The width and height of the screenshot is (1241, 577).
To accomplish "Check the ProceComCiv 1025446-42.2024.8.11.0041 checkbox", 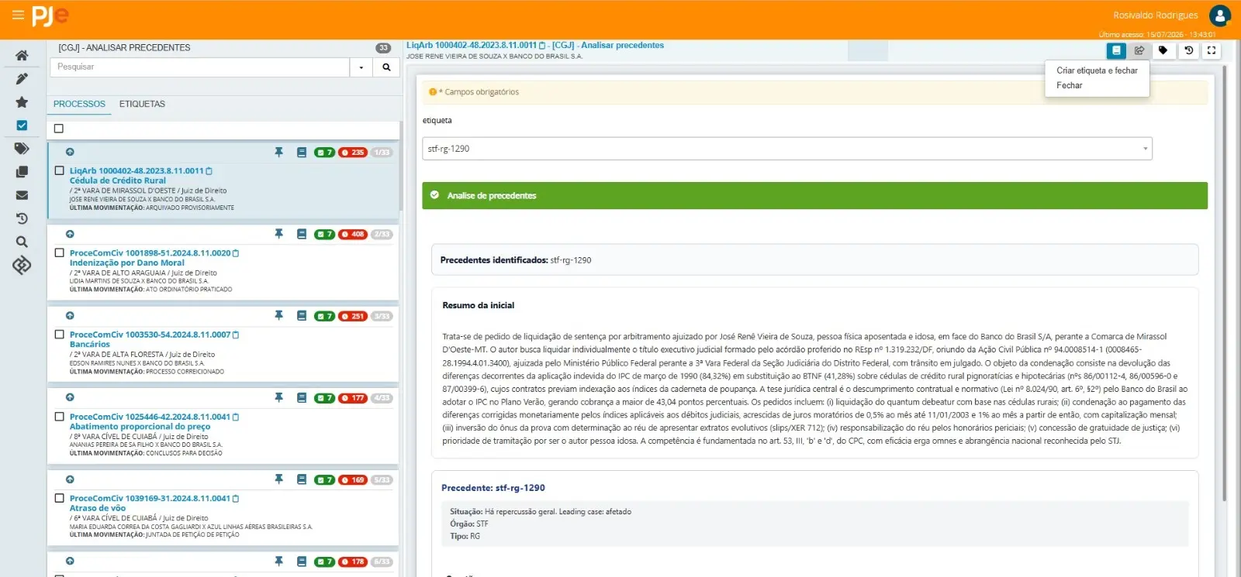I will [x=59, y=417].
